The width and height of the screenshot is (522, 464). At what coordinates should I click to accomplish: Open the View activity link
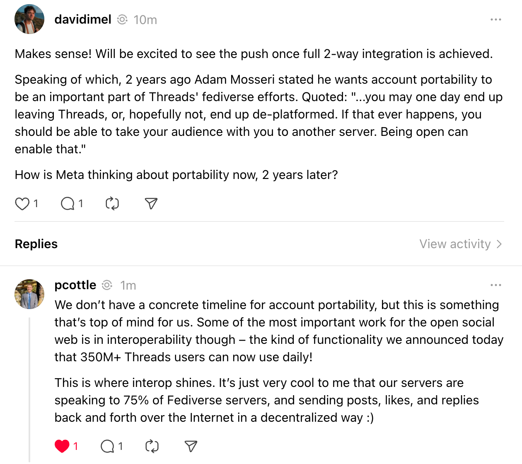tap(455, 244)
